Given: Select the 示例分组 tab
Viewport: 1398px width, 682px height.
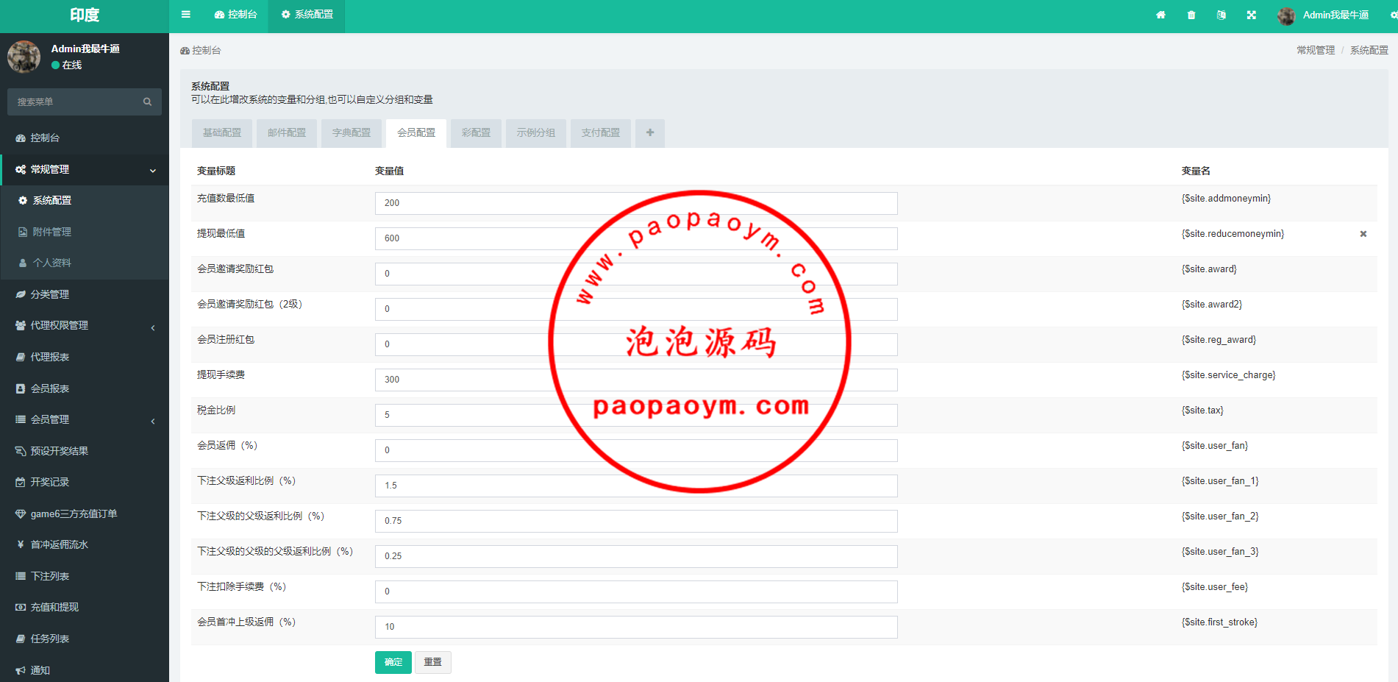Looking at the screenshot, I should (536, 133).
